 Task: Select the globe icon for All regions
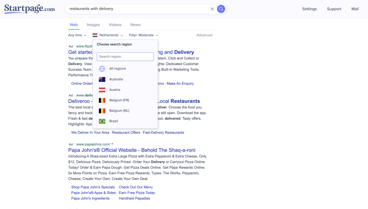coord(102,69)
